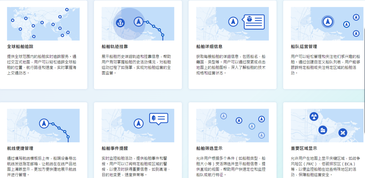Click the ship arrow icon in 航线便捷管理 illustration
Image resolution: width=365 pixels, height=178 pixels.
(43, 123)
